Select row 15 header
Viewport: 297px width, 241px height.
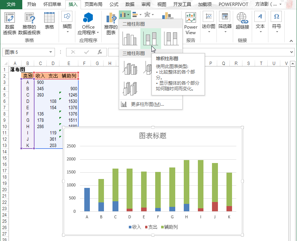click(x=4, y=158)
